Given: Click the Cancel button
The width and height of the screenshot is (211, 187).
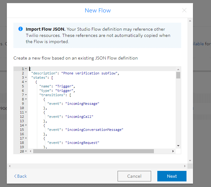Looking at the screenshot, I should click(134, 176).
